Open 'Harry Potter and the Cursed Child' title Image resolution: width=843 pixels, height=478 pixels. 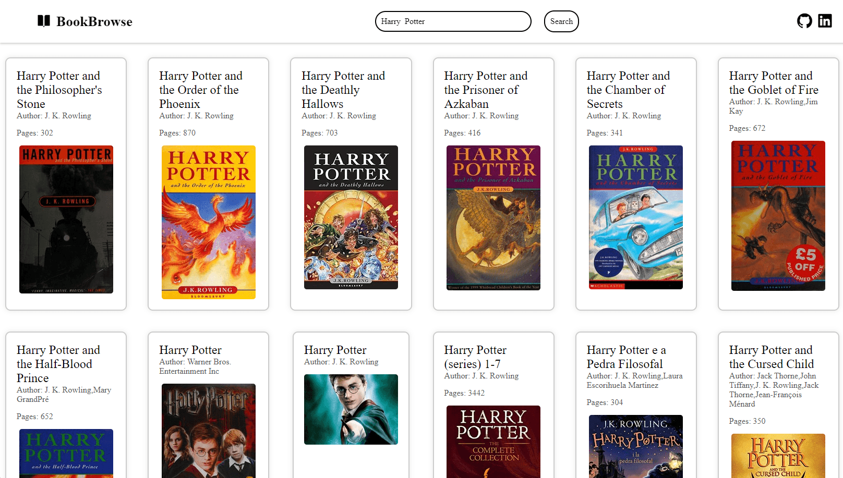pyautogui.click(x=771, y=357)
